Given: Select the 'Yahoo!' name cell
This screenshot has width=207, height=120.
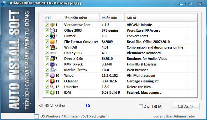Looking at the screenshot, I should tap(69, 76).
